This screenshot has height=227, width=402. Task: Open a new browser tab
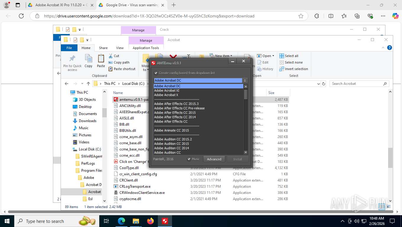pos(174,5)
